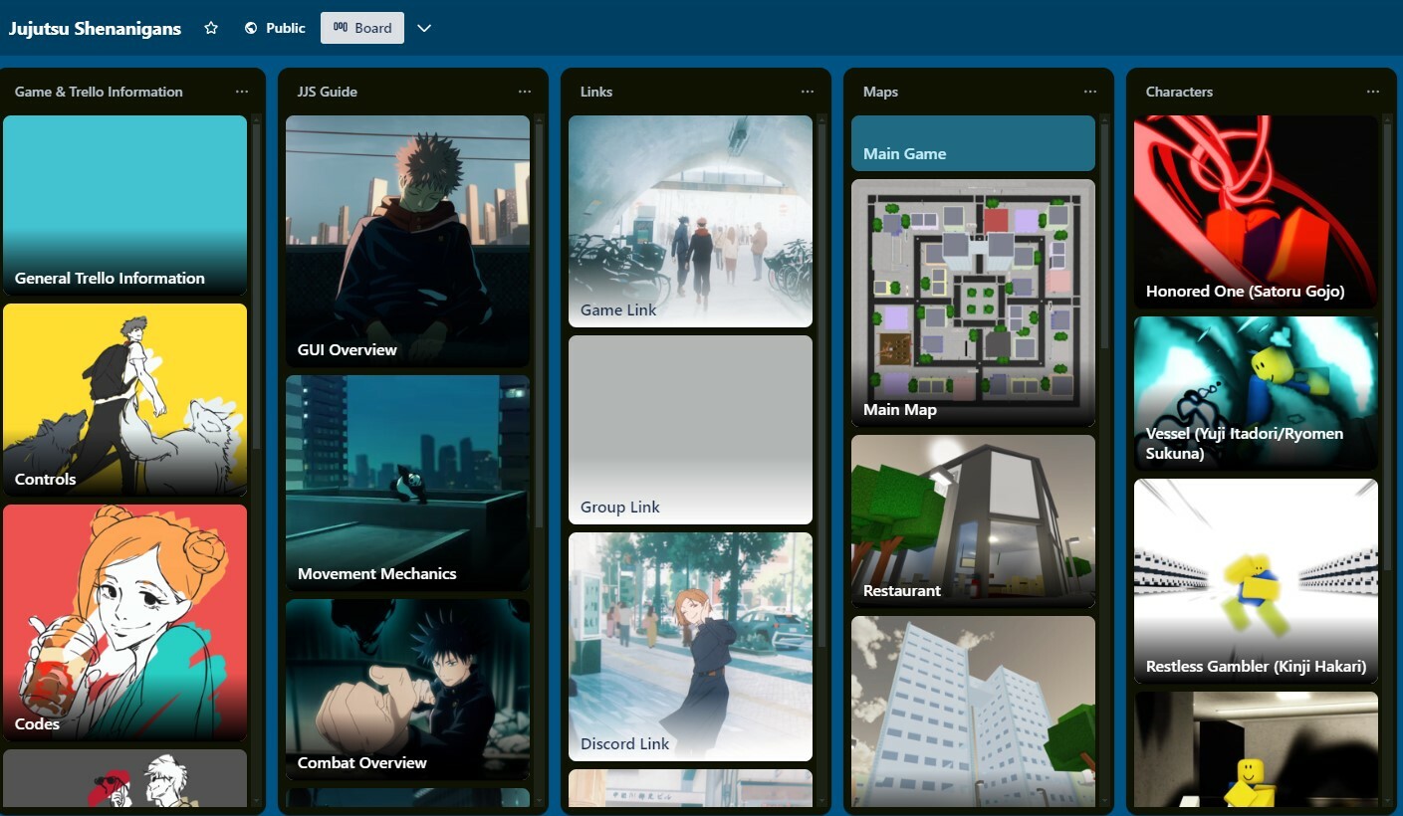
Task: Open the Honored One (Satoru Gojo) card
Action: click(x=1256, y=211)
